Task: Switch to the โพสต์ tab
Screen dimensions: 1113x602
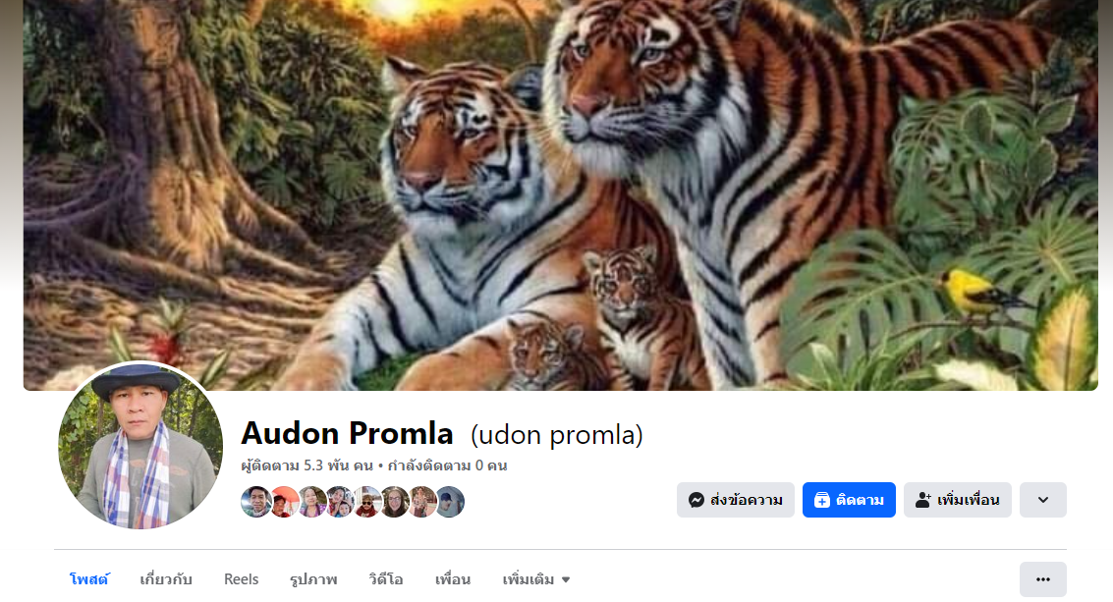Action: point(88,579)
